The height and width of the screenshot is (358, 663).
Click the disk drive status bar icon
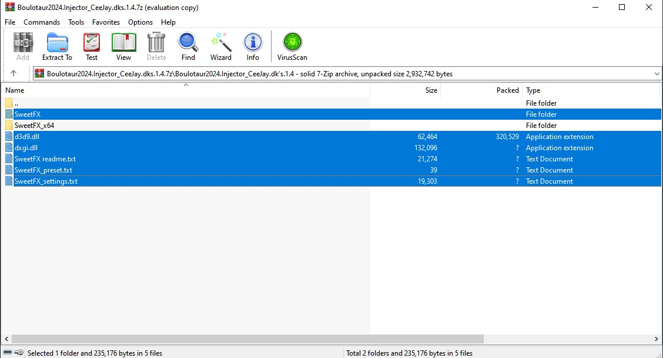click(x=8, y=353)
